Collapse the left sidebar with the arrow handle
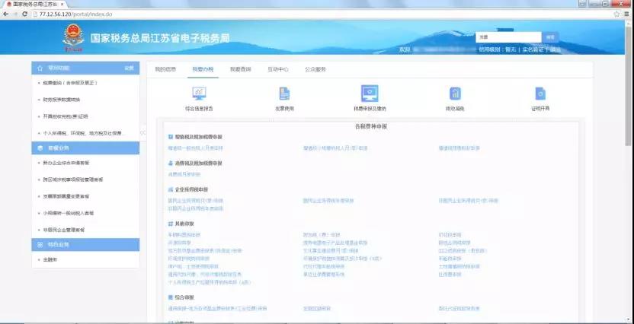The height and width of the screenshot is (324, 634). (142, 132)
